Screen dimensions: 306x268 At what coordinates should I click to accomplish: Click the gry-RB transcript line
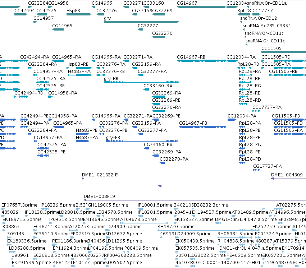[141, 82]
